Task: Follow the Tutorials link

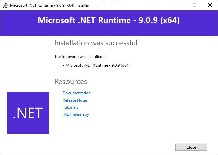Action: coord(70,107)
